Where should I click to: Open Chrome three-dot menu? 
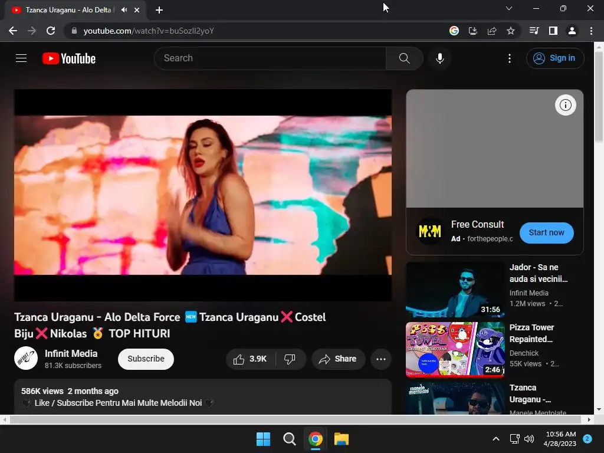click(591, 31)
